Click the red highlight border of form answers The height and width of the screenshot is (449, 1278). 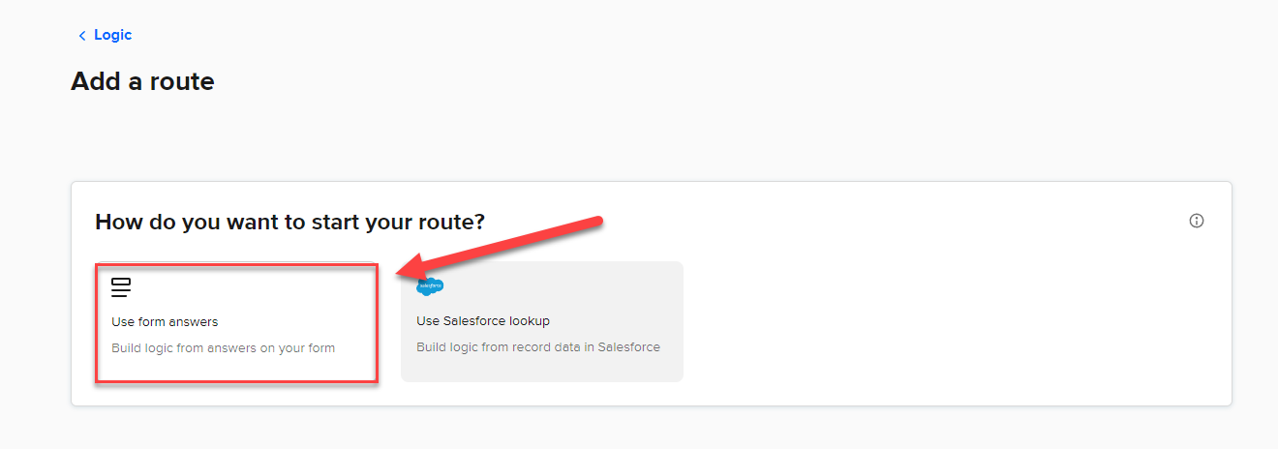click(x=236, y=263)
